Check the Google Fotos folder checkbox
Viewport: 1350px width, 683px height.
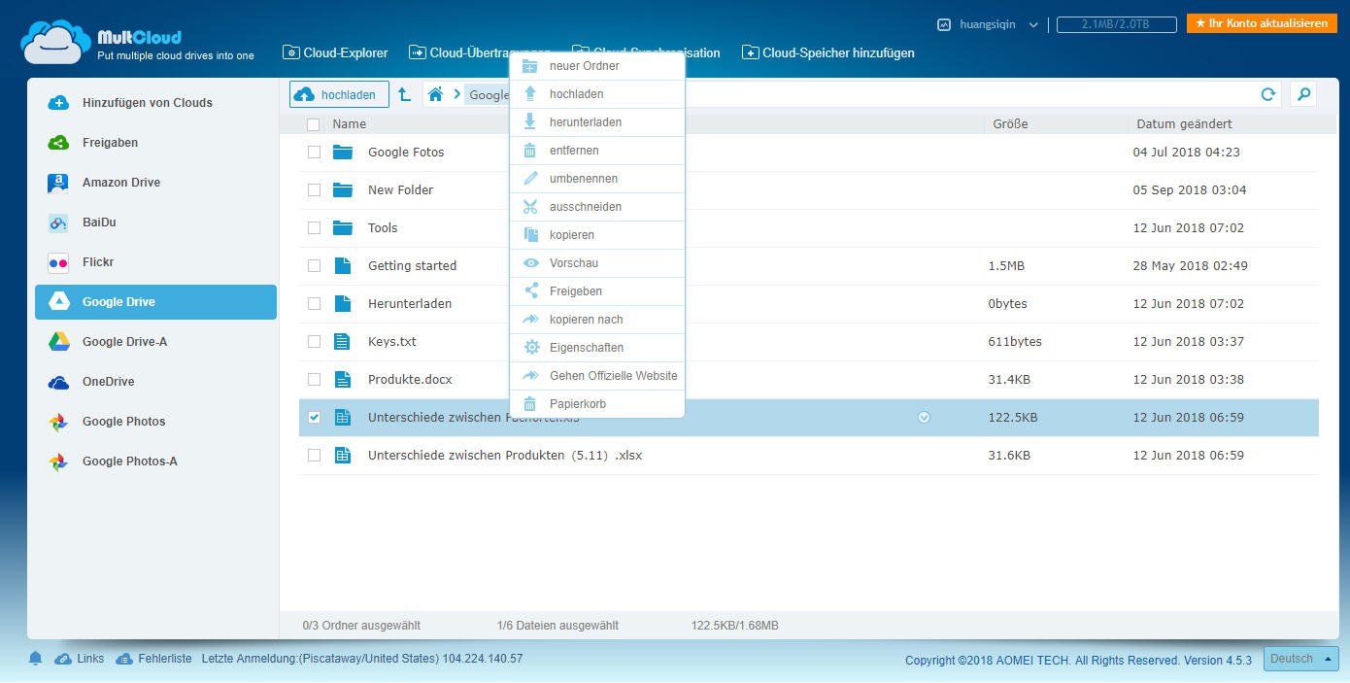coord(314,153)
